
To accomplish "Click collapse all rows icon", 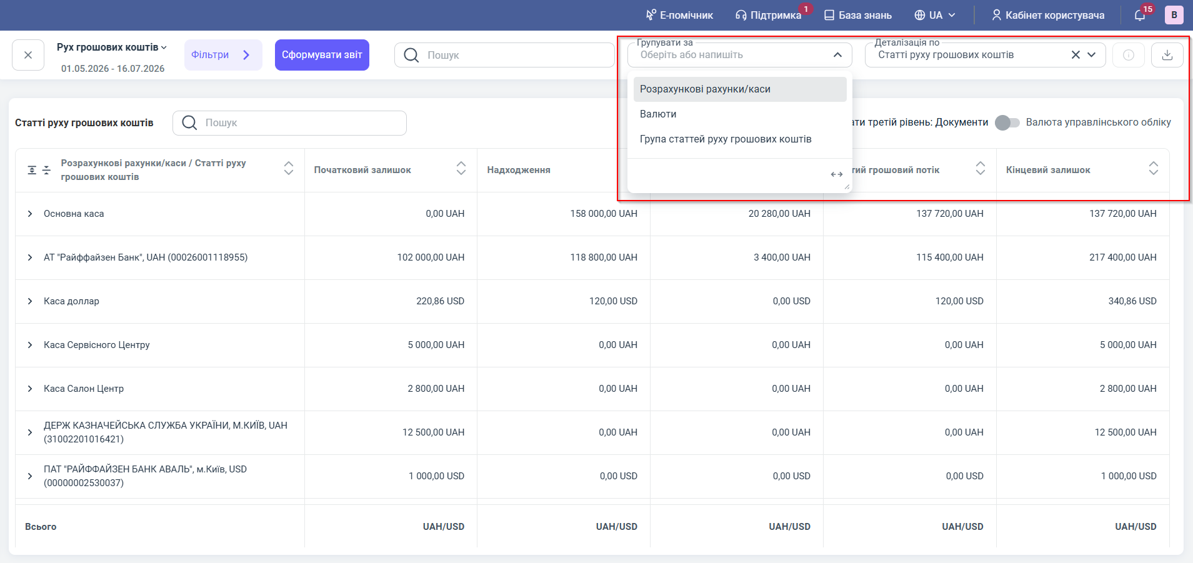I will point(46,170).
